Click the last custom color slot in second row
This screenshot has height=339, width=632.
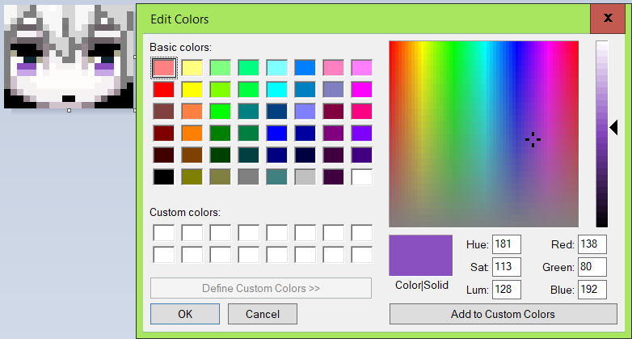pos(361,255)
